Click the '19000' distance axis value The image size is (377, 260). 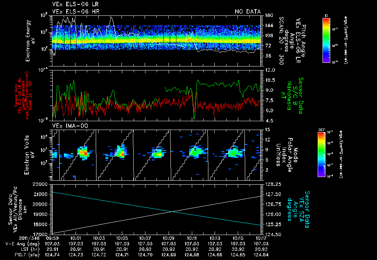[40, 214]
